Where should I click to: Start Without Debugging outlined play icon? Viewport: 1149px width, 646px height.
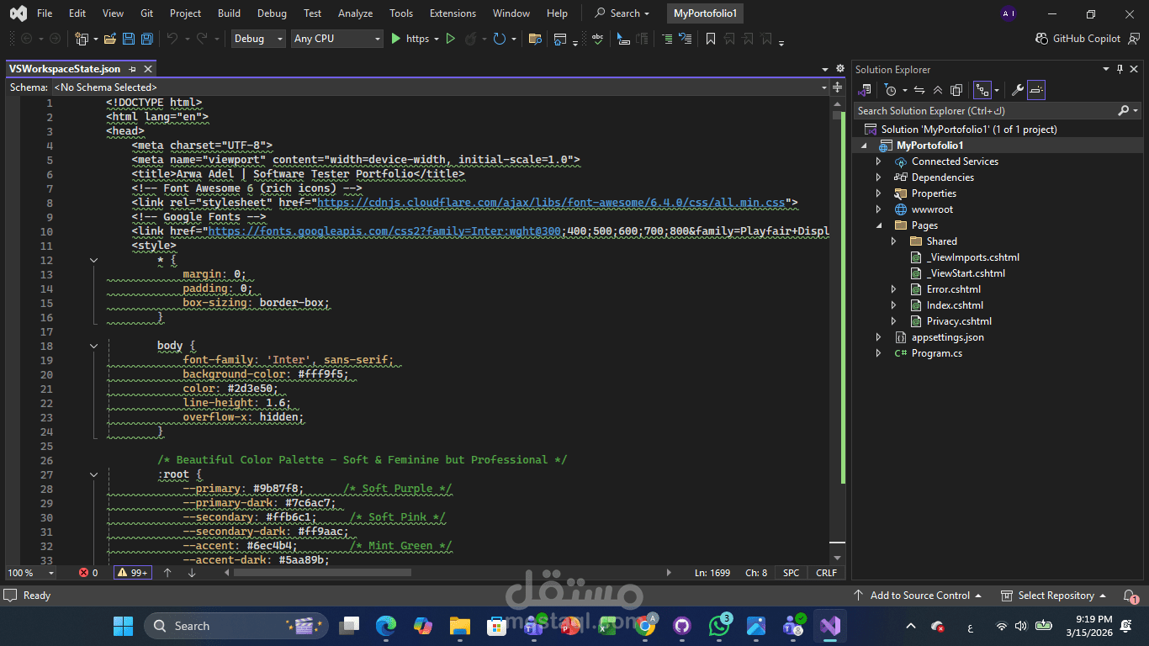(x=451, y=39)
